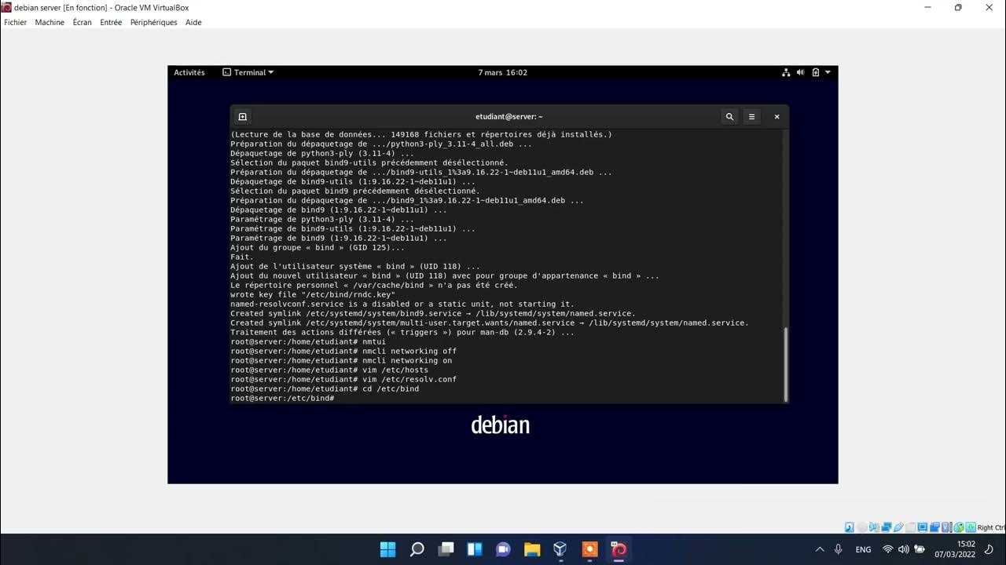The height and width of the screenshot is (565, 1006).
Task: Click the 'nmtui' command line
Action: (308, 342)
